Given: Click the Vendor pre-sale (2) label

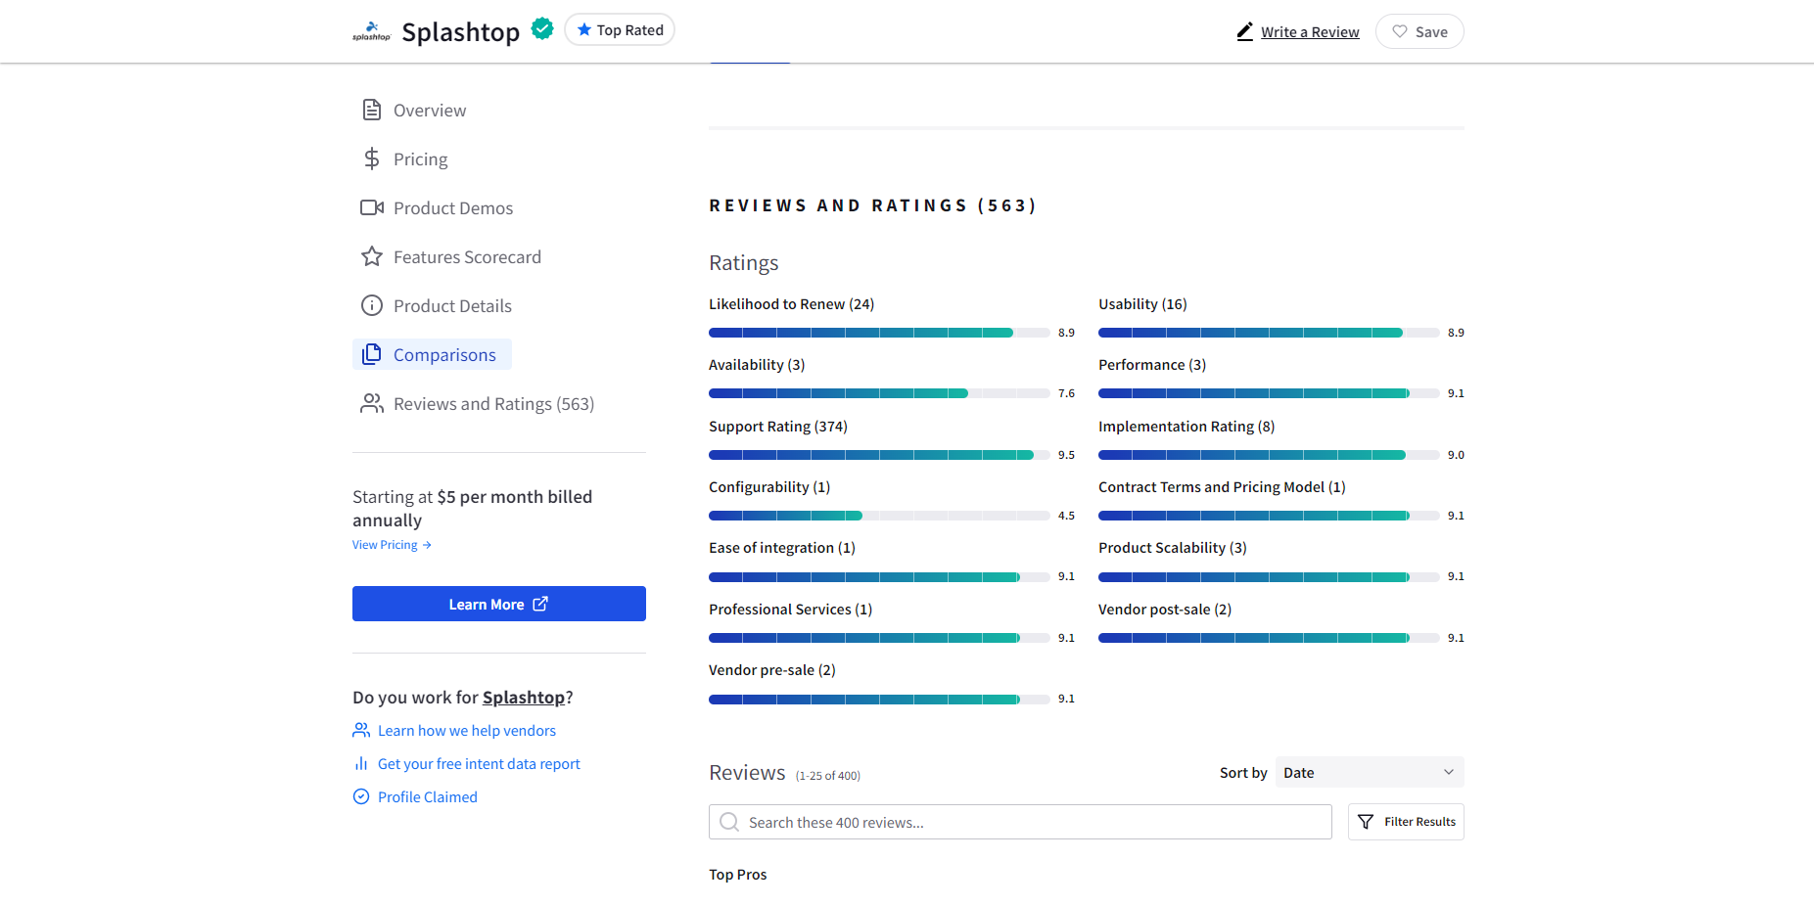Looking at the screenshot, I should pyautogui.click(x=772, y=670).
